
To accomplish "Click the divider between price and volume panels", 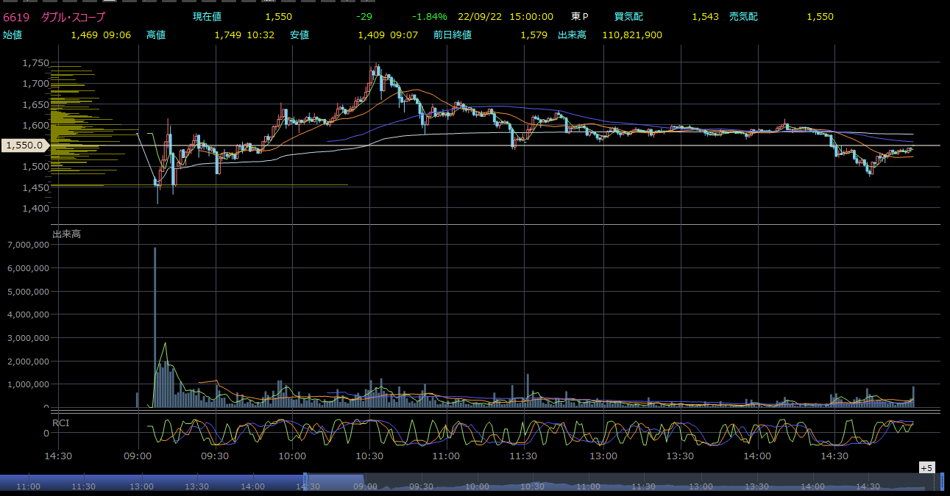I will click(x=471, y=224).
